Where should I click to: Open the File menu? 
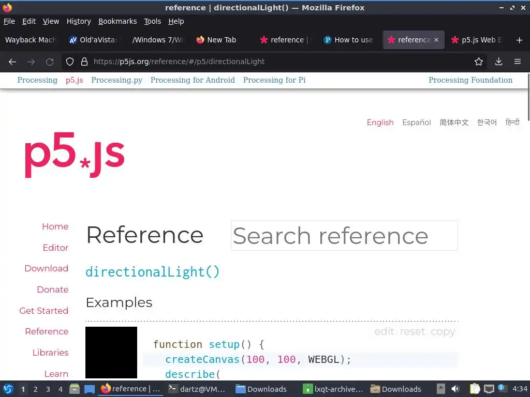9,21
